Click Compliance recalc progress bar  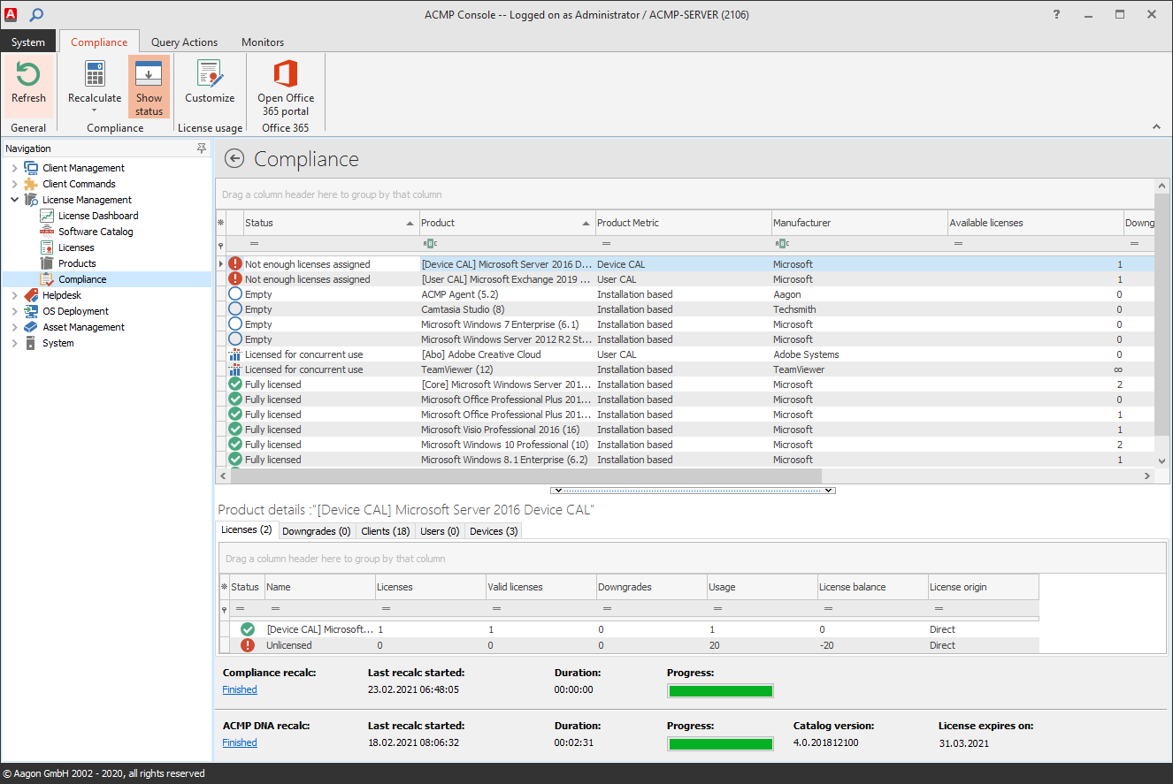point(721,690)
